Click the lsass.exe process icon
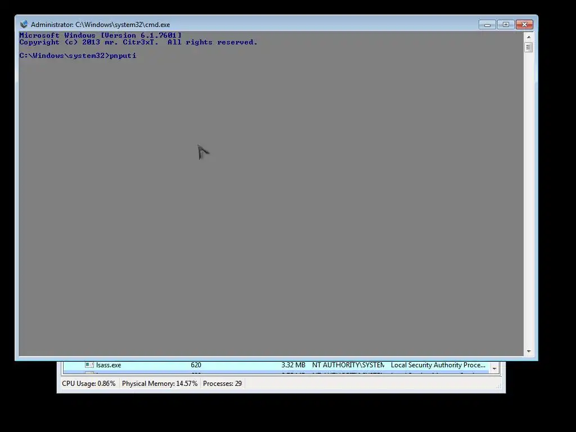 point(89,364)
